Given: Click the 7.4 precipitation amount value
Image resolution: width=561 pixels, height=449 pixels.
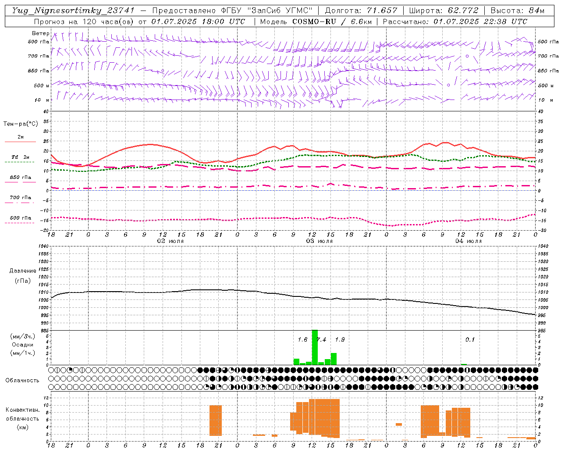Looking at the screenshot, I should [x=321, y=340].
